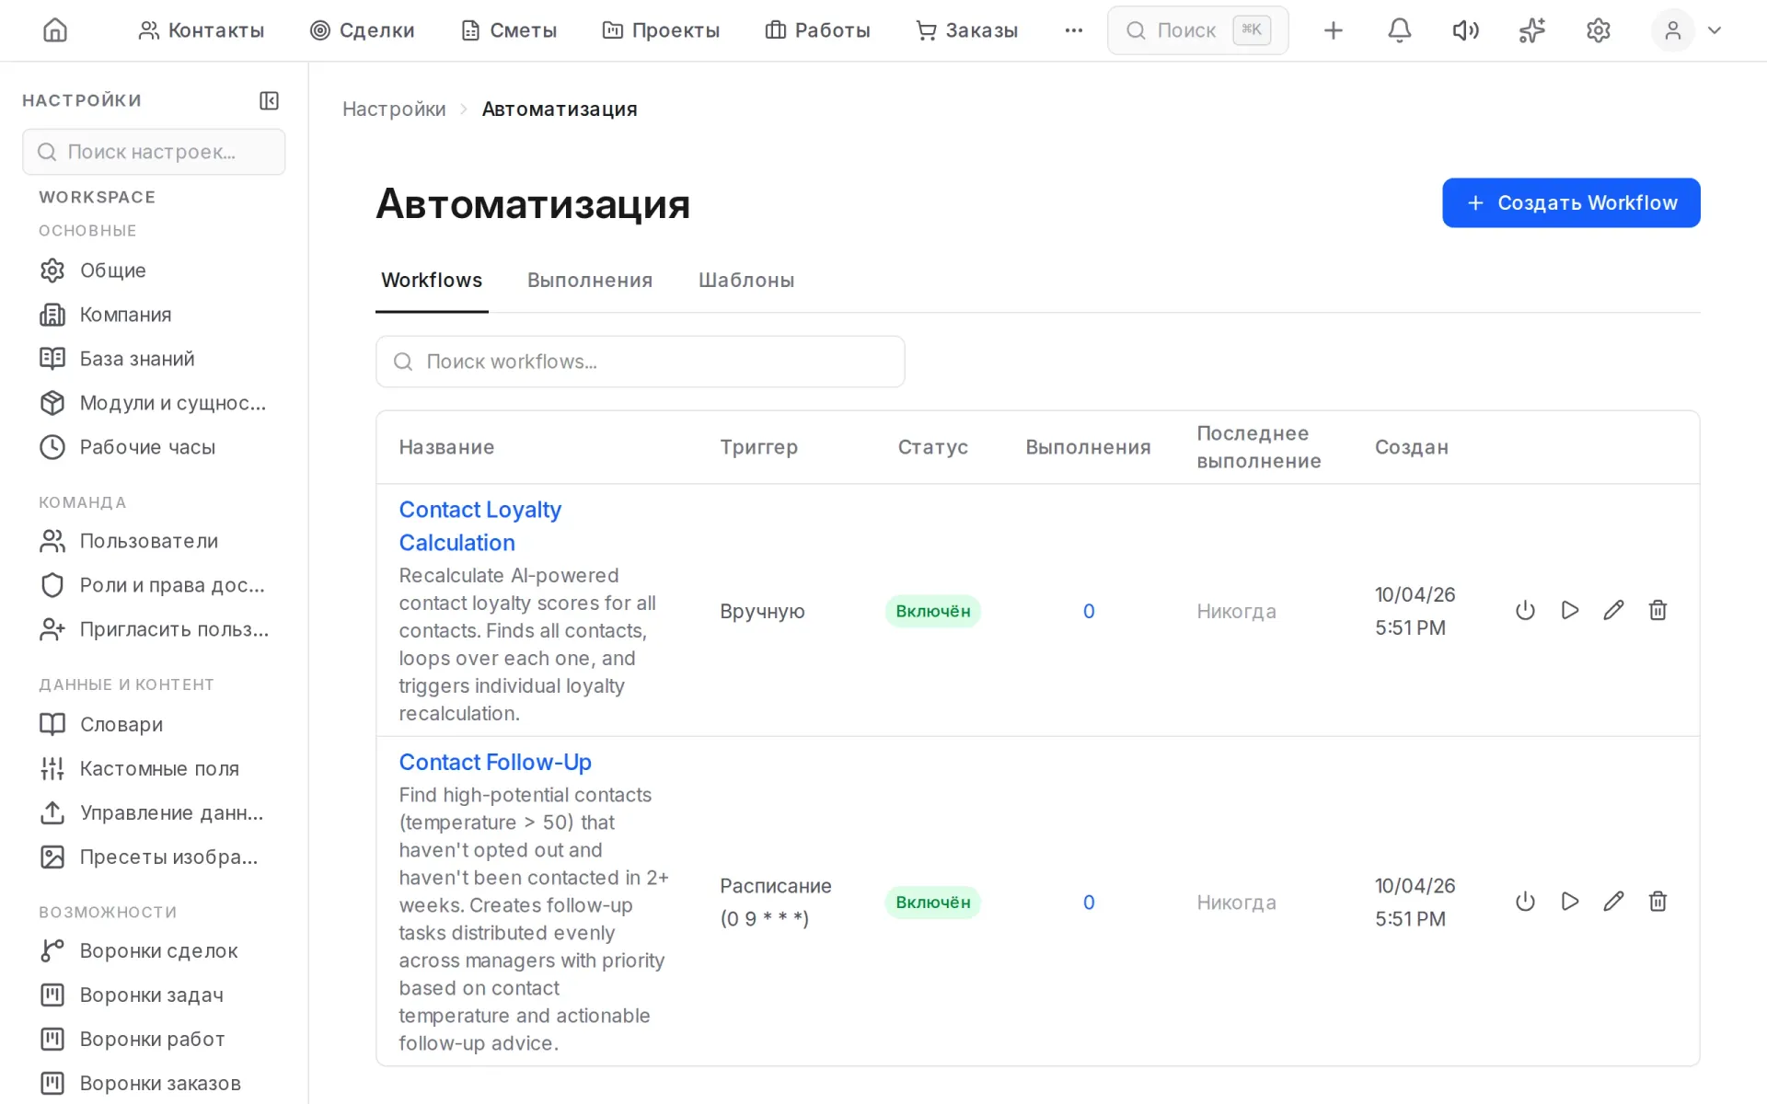Focus the Поиск настроек sidebar field

(154, 152)
